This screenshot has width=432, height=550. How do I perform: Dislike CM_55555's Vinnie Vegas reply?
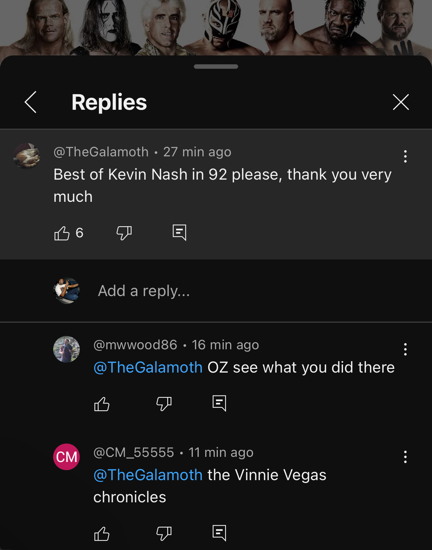pyautogui.click(x=164, y=534)
